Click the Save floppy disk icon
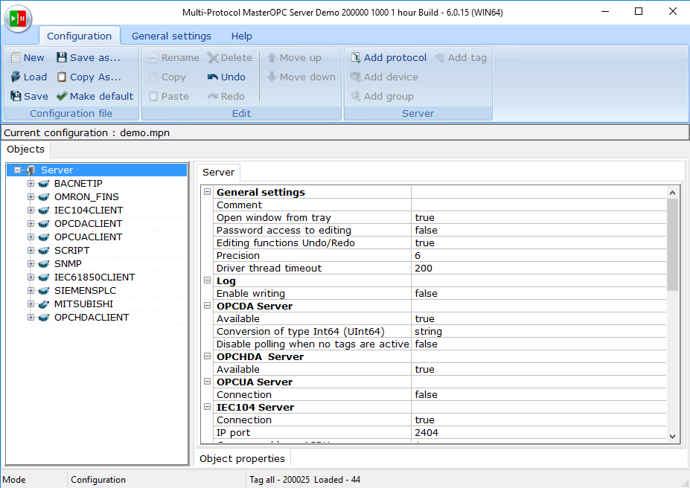 click(x=16, y=96)
